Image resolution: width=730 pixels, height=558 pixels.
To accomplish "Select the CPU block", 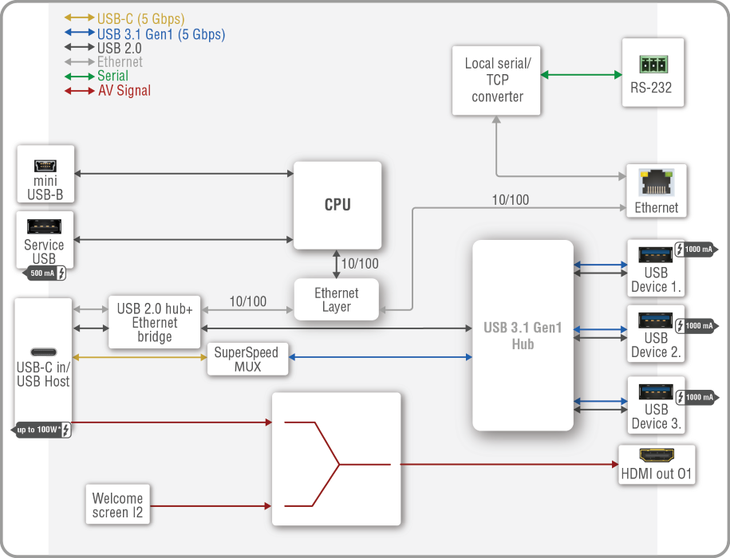I will tap(337, 205).
